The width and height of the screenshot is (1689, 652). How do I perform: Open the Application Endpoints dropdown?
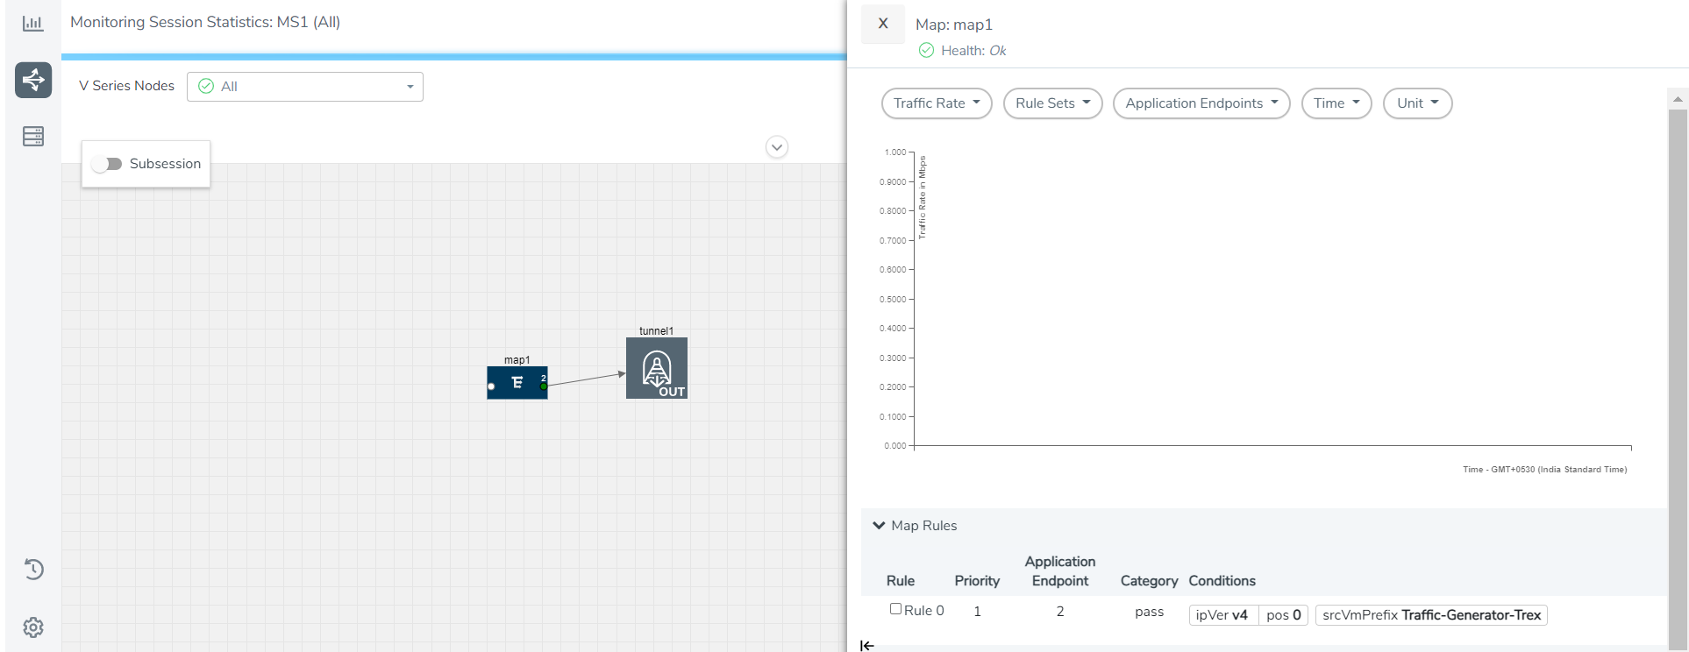coord(1201,103)
